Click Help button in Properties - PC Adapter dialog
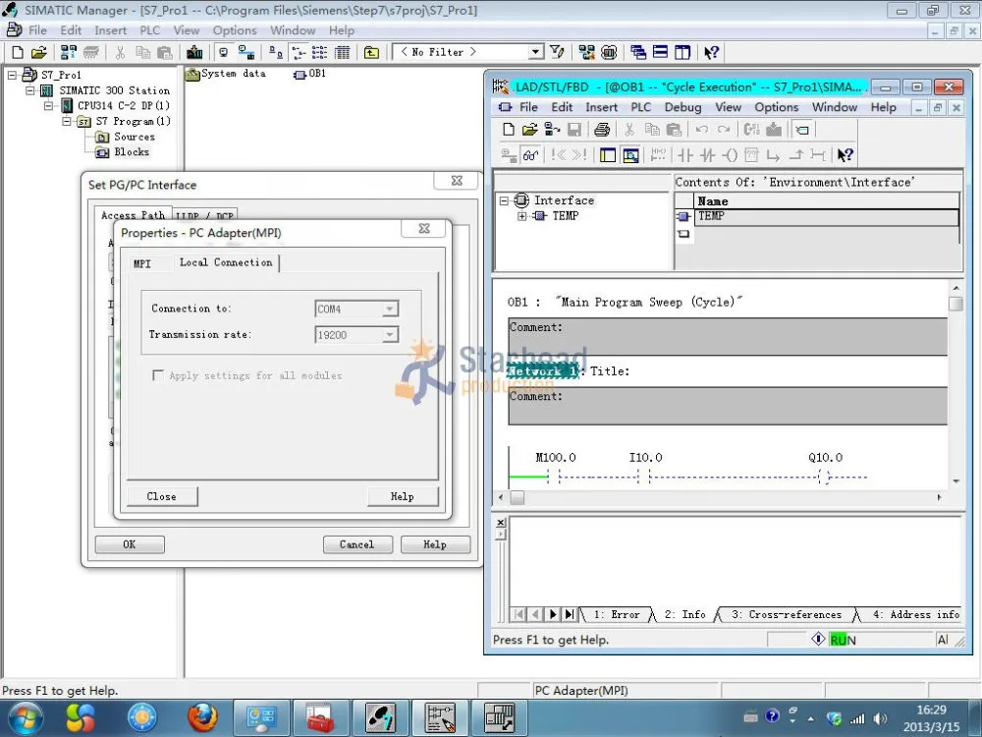 [402, 496]
